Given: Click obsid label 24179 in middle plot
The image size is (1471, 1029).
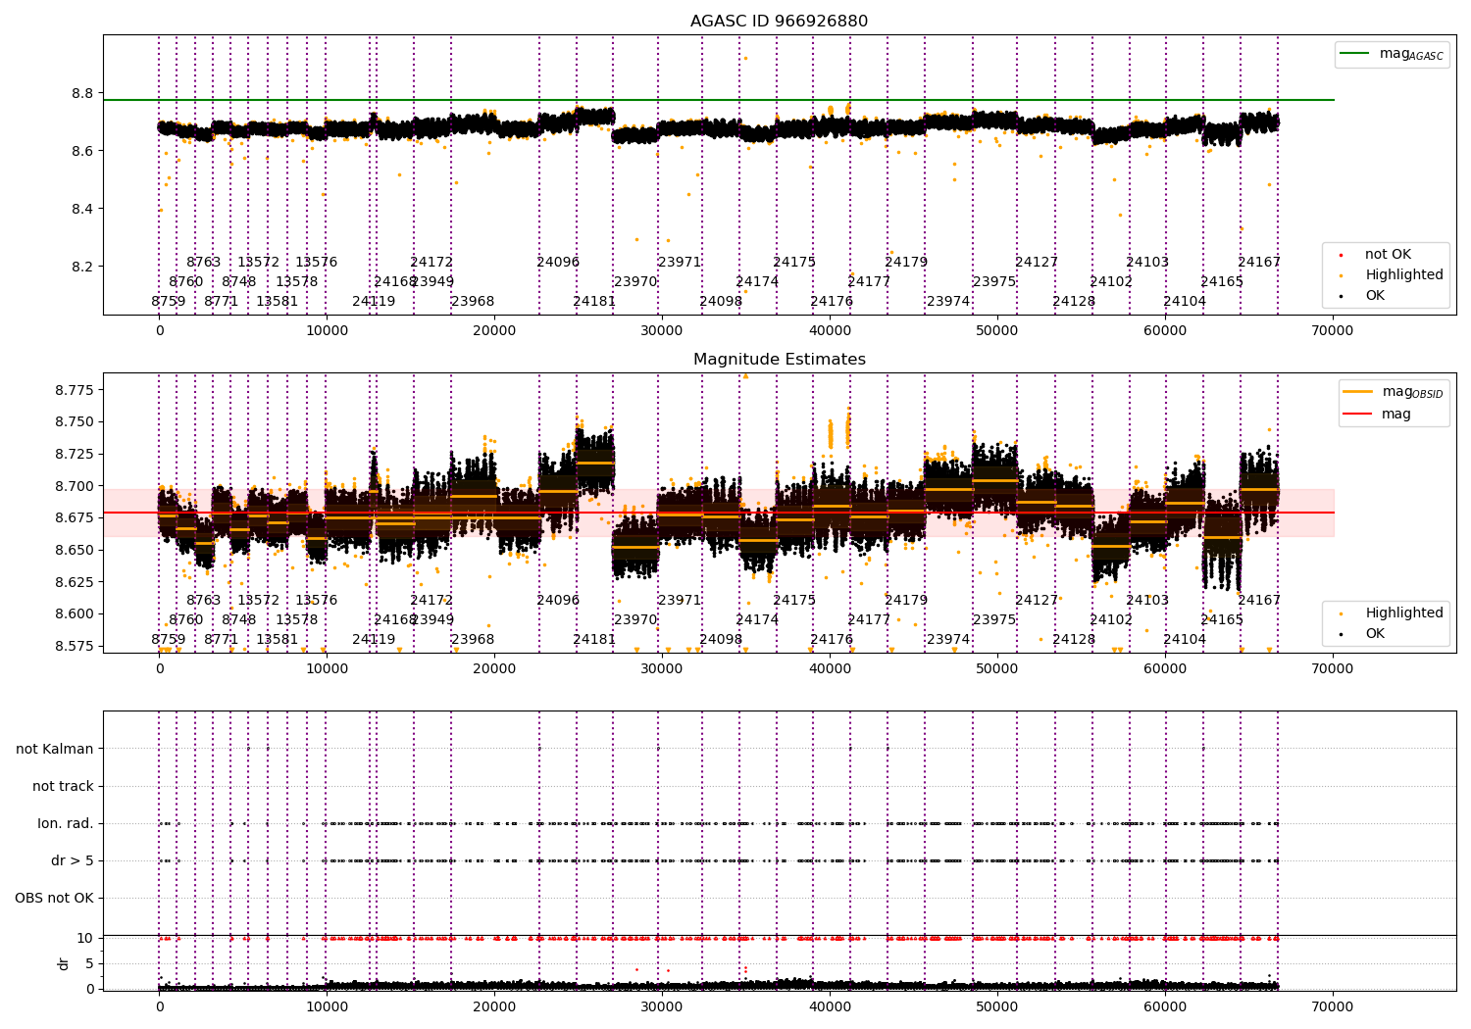Looking at the screenshot, I should 906,601.
